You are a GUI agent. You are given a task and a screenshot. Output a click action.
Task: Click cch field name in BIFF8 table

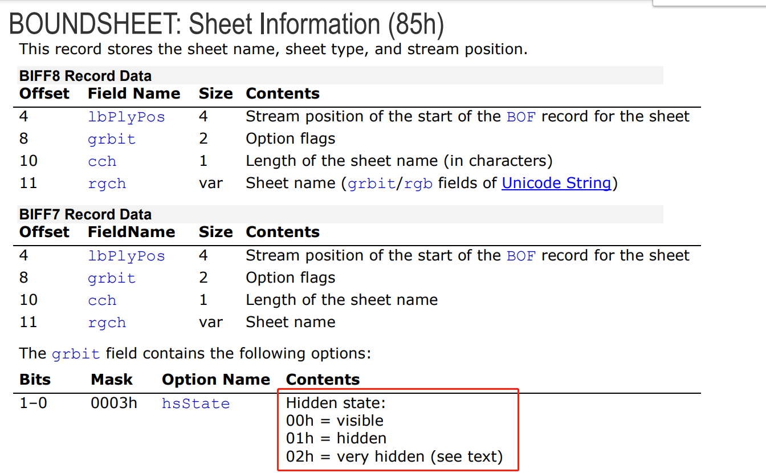[102, 162]
